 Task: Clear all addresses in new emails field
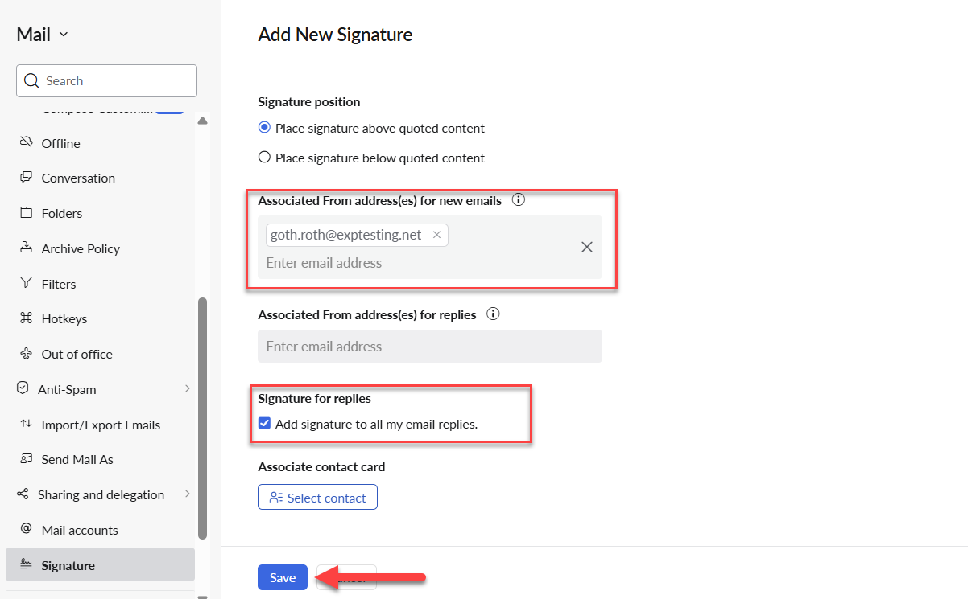tap(587, 247)
